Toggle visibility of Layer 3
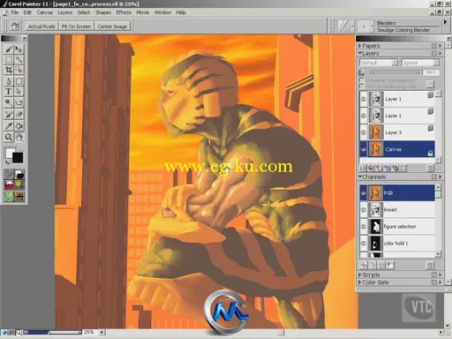452x339 pixels. tap(364, 132)
